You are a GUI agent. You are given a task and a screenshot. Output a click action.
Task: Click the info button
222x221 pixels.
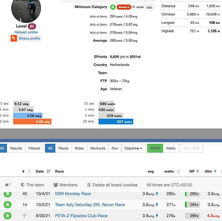(149, 7)
